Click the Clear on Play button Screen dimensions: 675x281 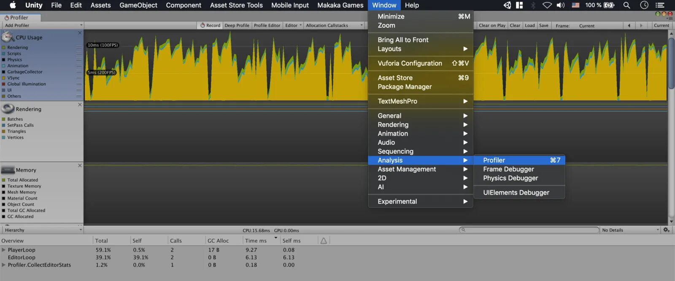click(x=492, y=25)
